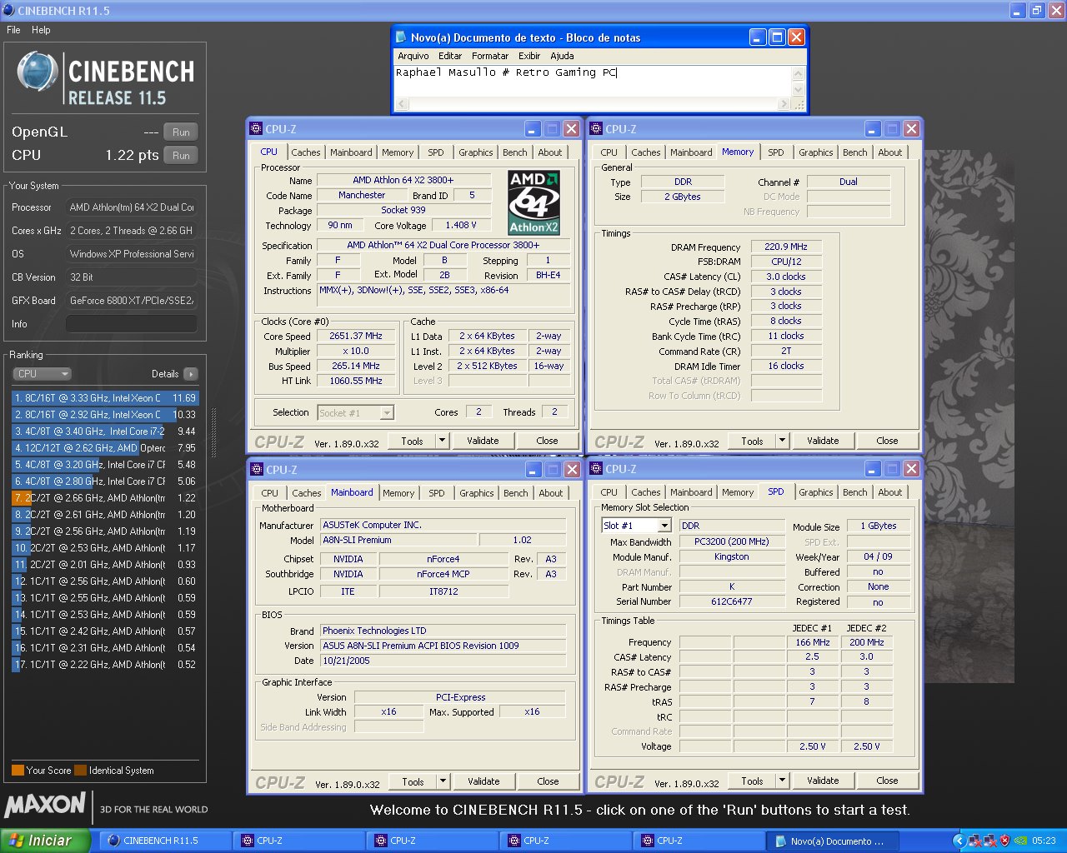Switch to Caches tab in top-left CPU-Z
The image size is (1067, 853).
coord(306,152)
